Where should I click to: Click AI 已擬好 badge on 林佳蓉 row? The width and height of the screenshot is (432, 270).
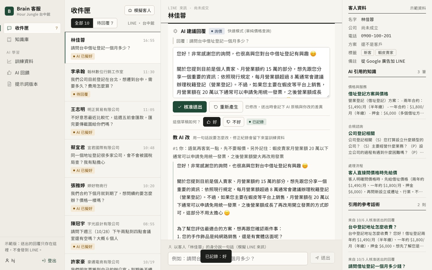click(x=83, y=56)
